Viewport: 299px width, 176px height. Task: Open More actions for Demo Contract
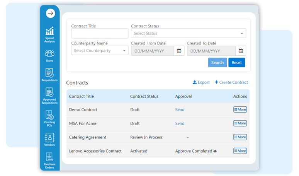[240, 109]
